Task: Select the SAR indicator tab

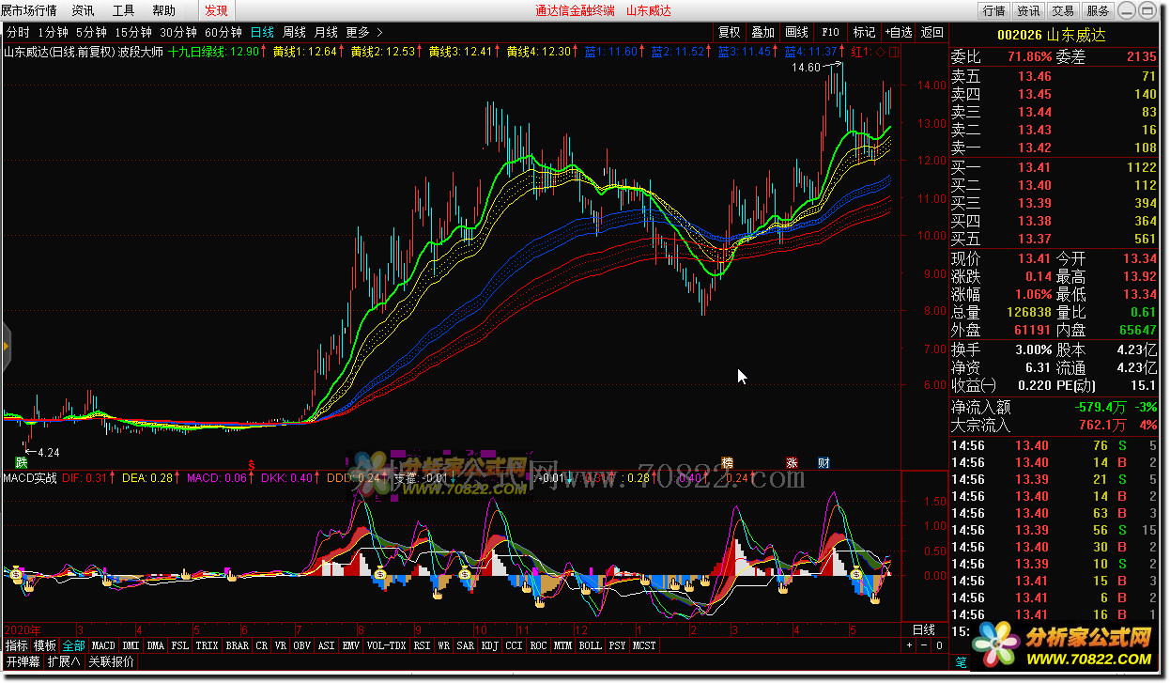Action: point(465,645)
